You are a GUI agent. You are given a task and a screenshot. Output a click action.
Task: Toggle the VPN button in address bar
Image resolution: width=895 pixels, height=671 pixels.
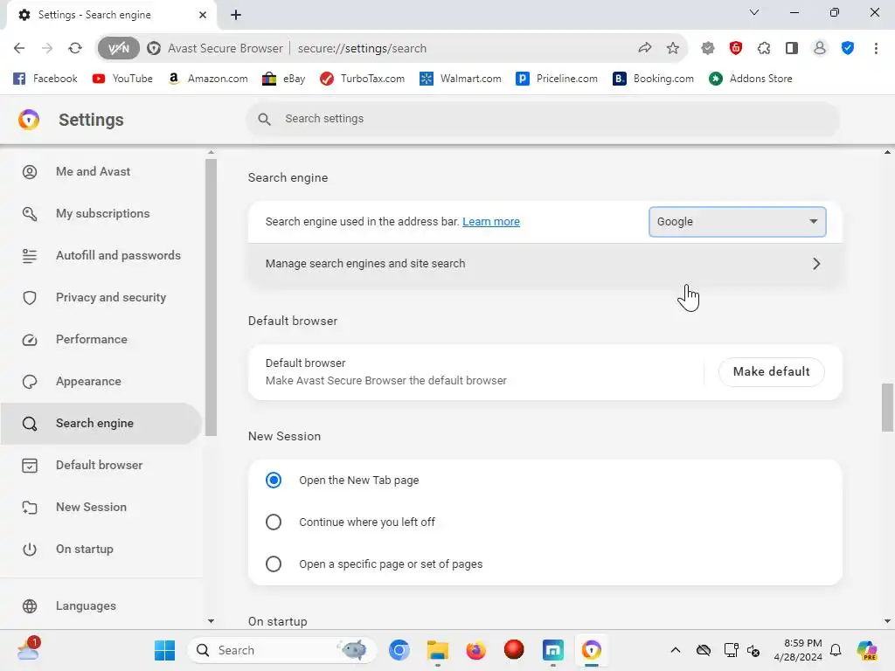click(118, 49)
